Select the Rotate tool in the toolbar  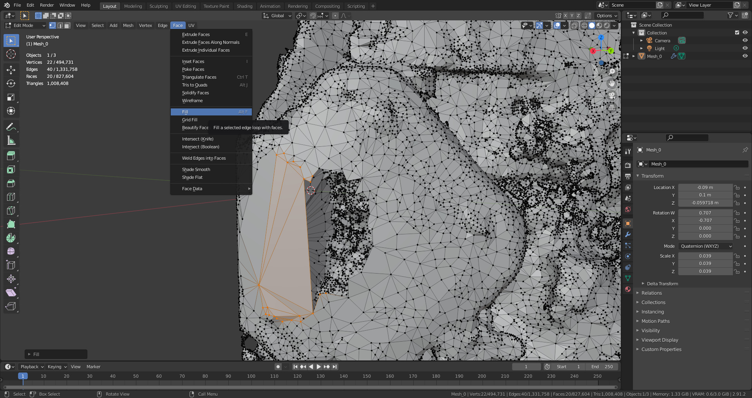pos(11,83)
